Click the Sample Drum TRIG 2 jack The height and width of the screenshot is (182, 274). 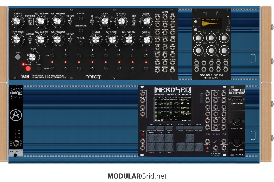click(197, 69)
